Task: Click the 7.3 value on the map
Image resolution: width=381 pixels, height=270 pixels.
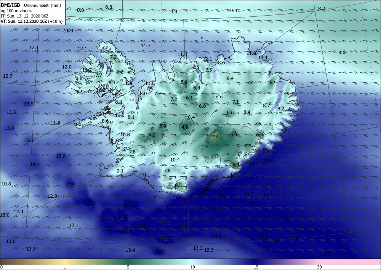Action: click(209, 70)
